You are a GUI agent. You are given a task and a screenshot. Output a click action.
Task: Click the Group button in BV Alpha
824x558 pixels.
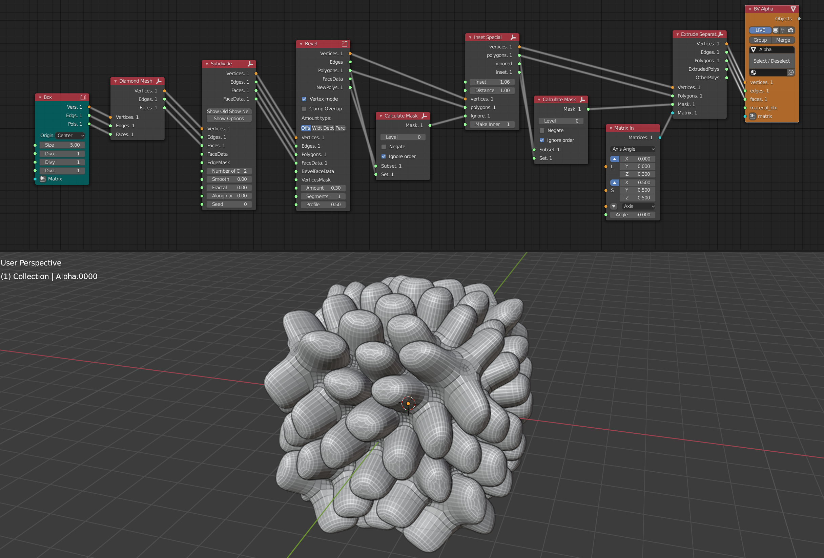760,40
